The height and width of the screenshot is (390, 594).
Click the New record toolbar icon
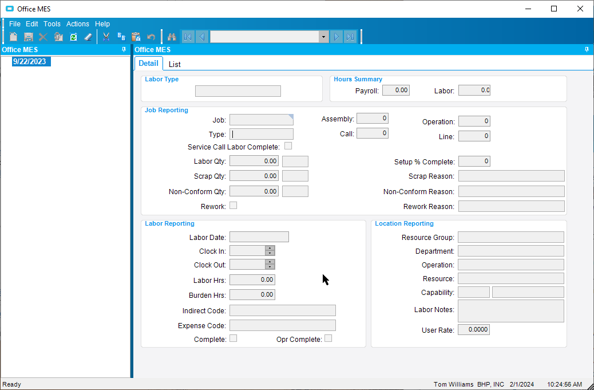pos(13,37)
